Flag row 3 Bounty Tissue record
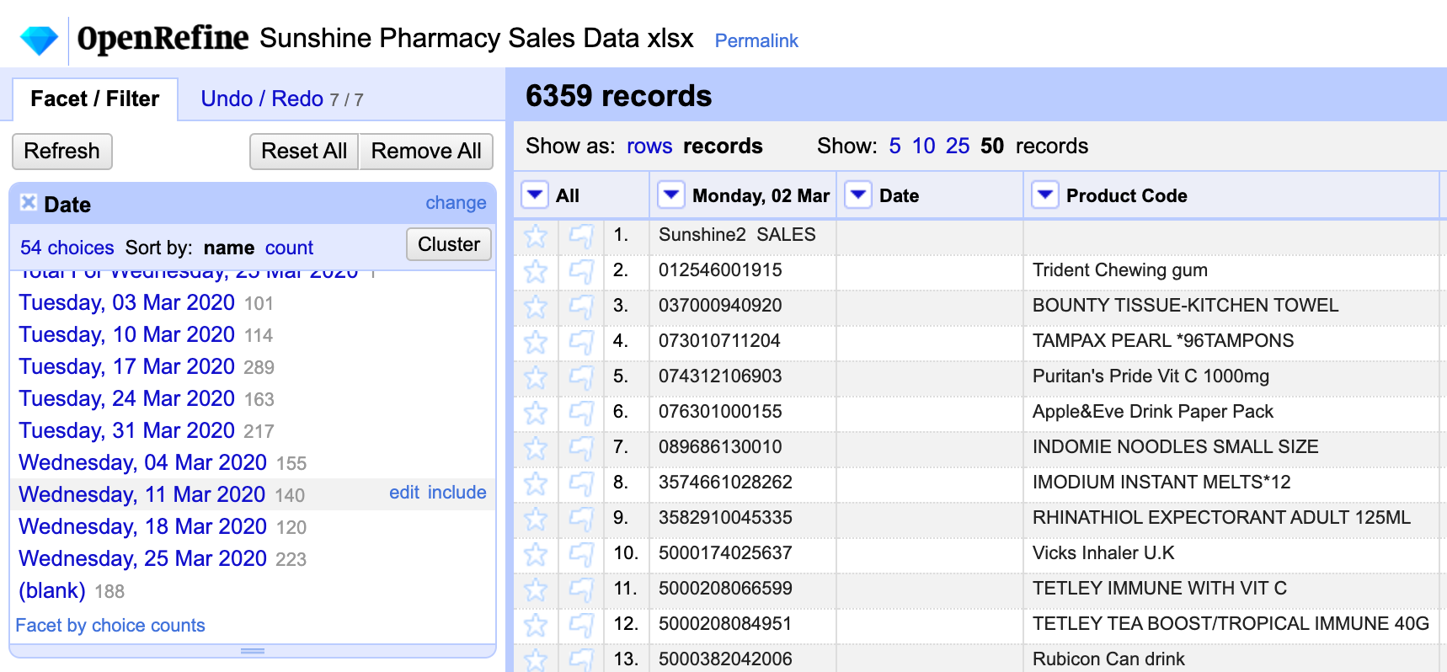The height and width of the screenshot is (672, 1447). (581, 307)
